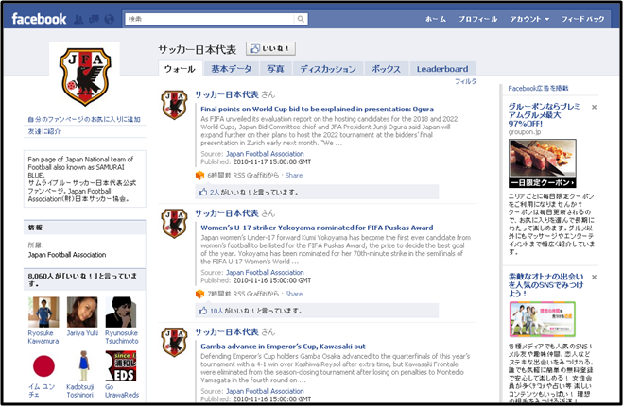Click the search input field

210,19
